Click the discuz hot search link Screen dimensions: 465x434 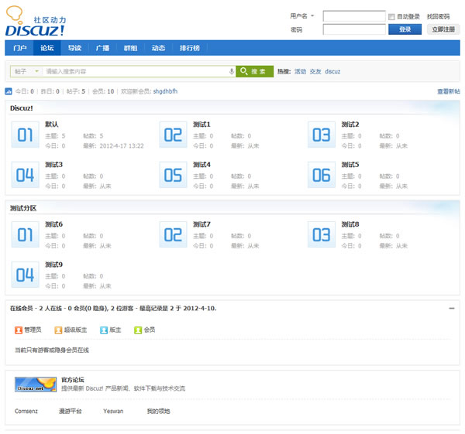tap(332, 71)
